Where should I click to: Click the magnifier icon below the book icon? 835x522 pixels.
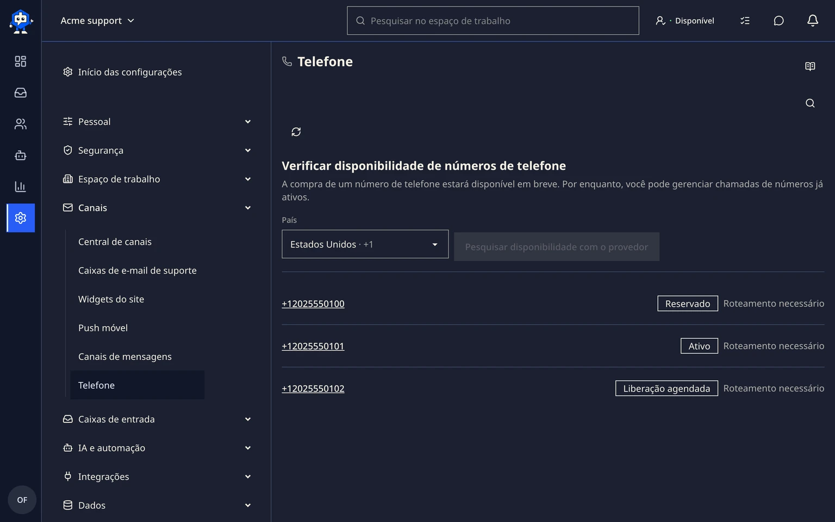(810, 103)
